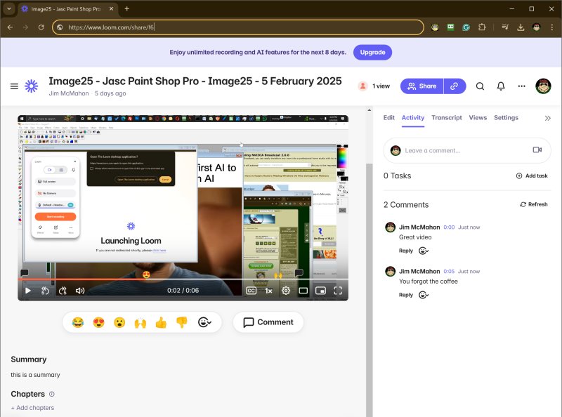
Task: Copy the video link icon
Action: (x=454, y=86)
